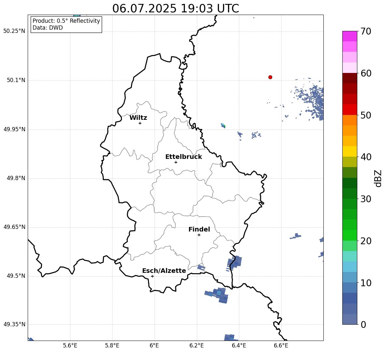Screen dimensions: 386x352
Task: Click the 60 dBZ colorbar label
Action: [x=366, y=73]
